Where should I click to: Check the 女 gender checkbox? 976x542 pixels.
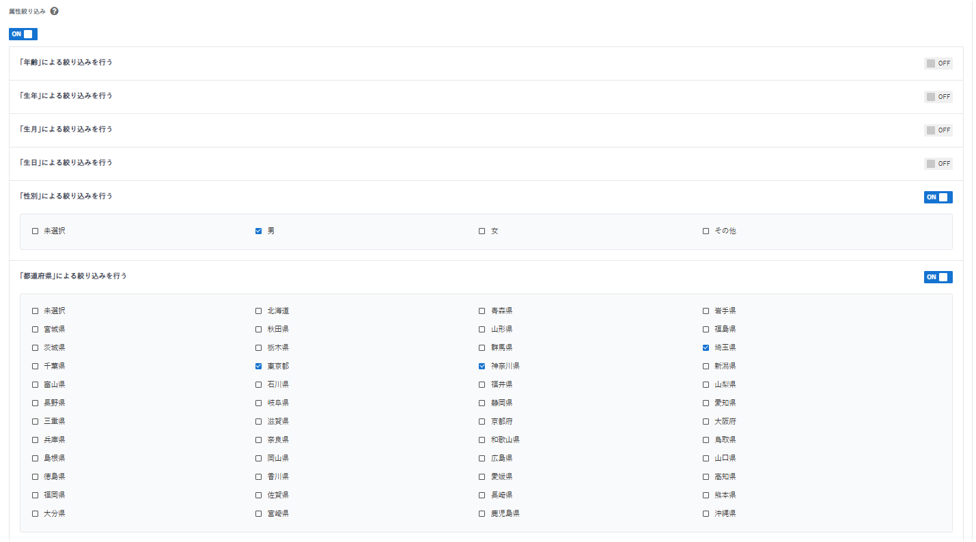click(482, 231)
